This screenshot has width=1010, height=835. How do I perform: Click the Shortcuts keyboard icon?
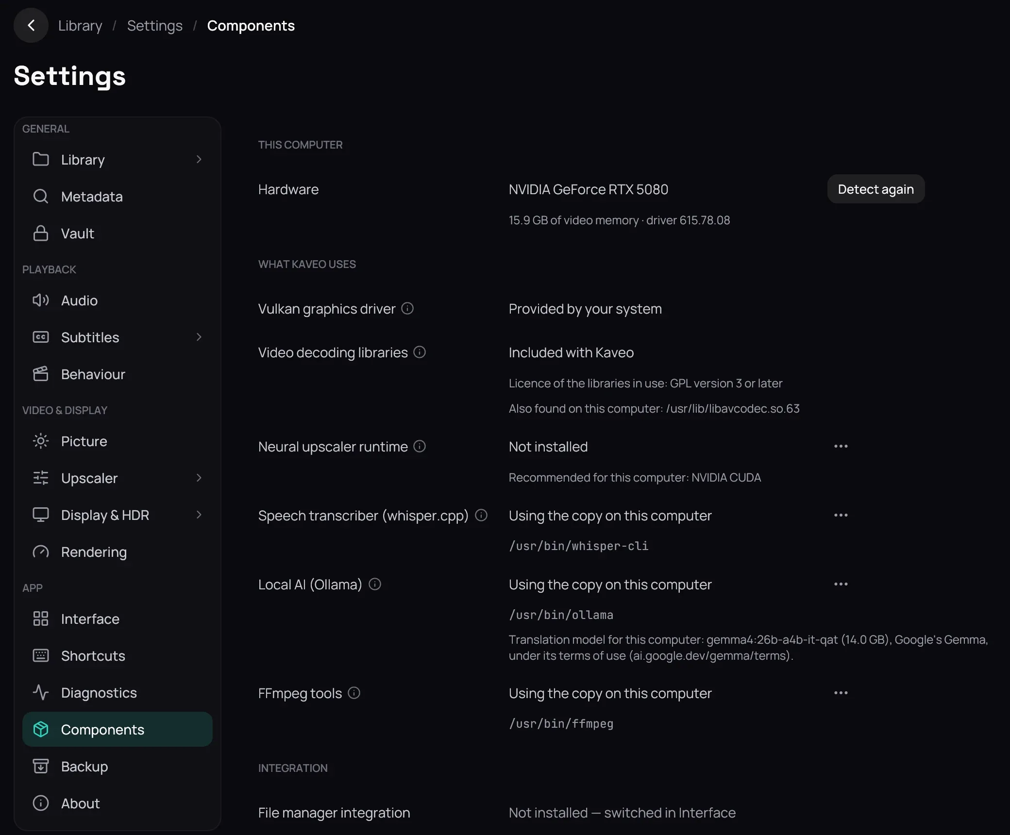click(x=41, y=655)
